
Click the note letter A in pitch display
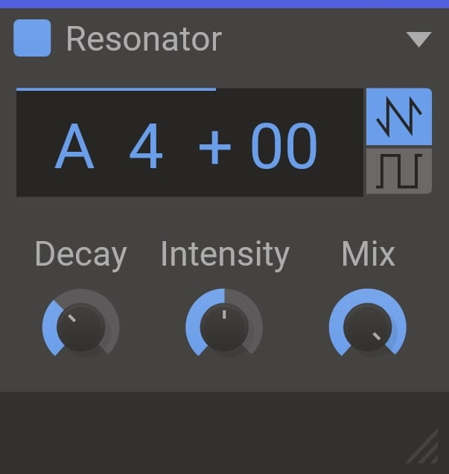75,147
